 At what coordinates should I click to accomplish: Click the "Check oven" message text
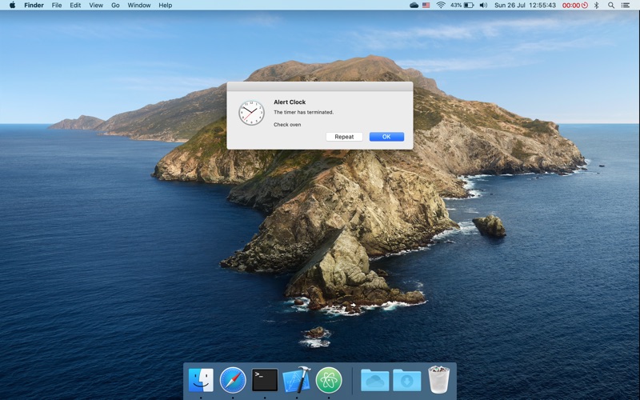(287, 125)
